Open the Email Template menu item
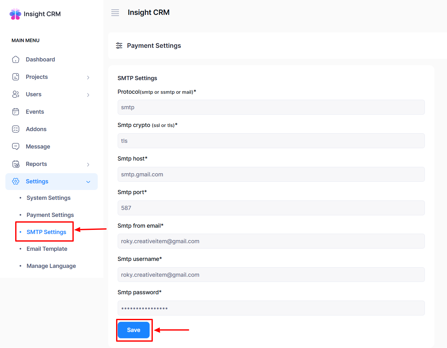 click(47, 249)
